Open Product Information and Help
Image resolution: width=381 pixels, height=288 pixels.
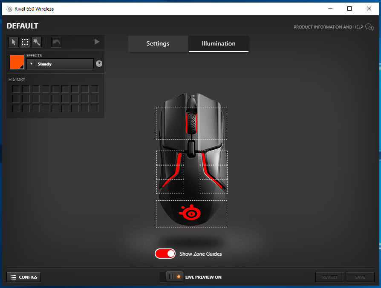[333, 27]
